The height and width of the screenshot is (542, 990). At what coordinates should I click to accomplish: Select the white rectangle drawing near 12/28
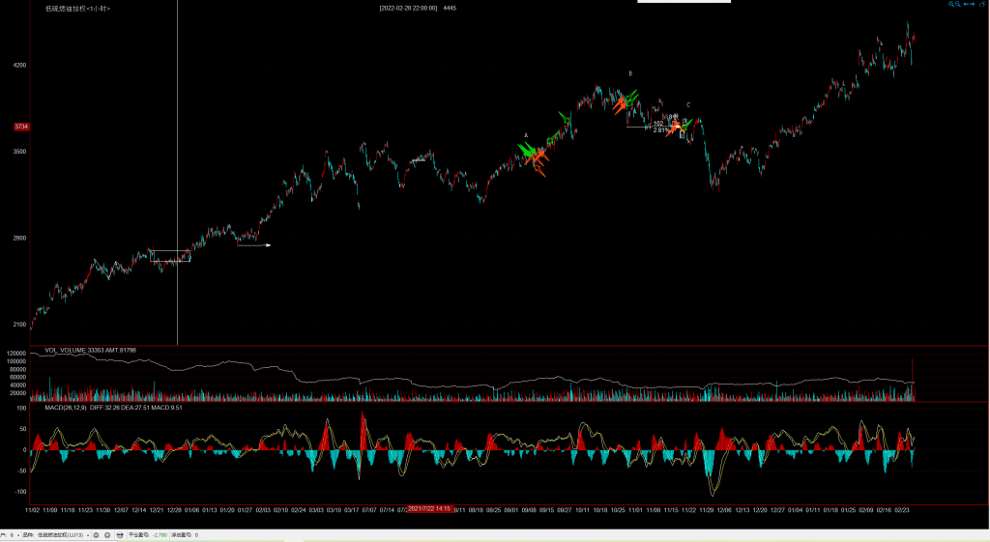click(170, 256)
